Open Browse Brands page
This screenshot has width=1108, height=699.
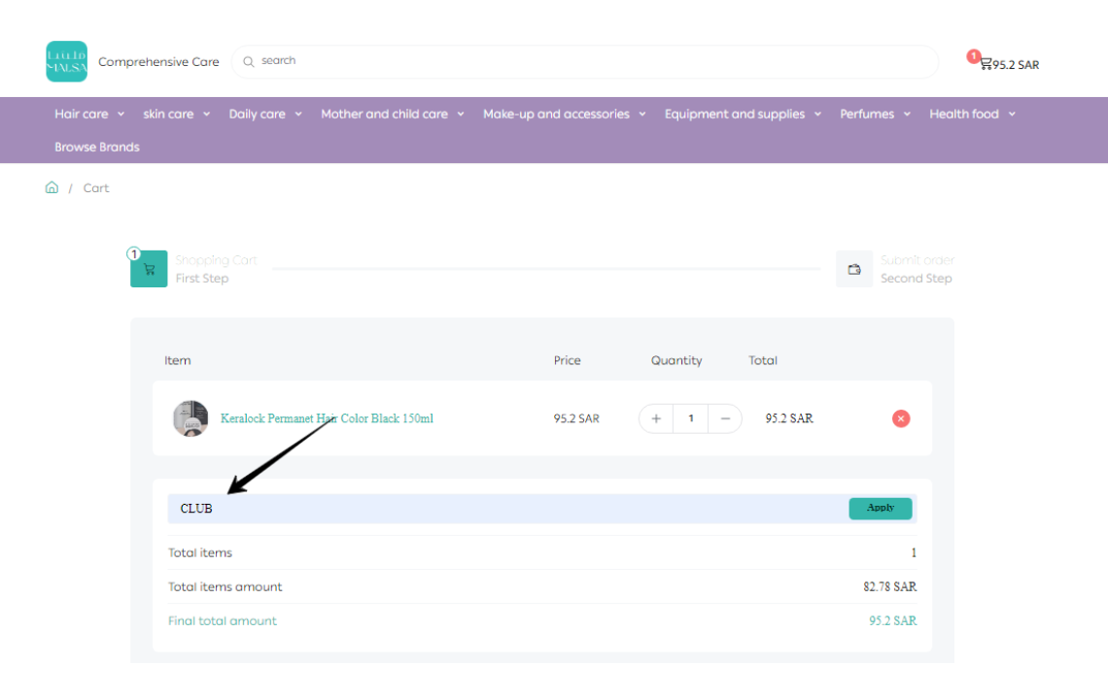coord(97,147)
